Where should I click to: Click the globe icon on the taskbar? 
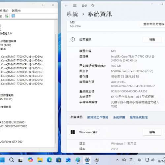(x=78, y=160)
